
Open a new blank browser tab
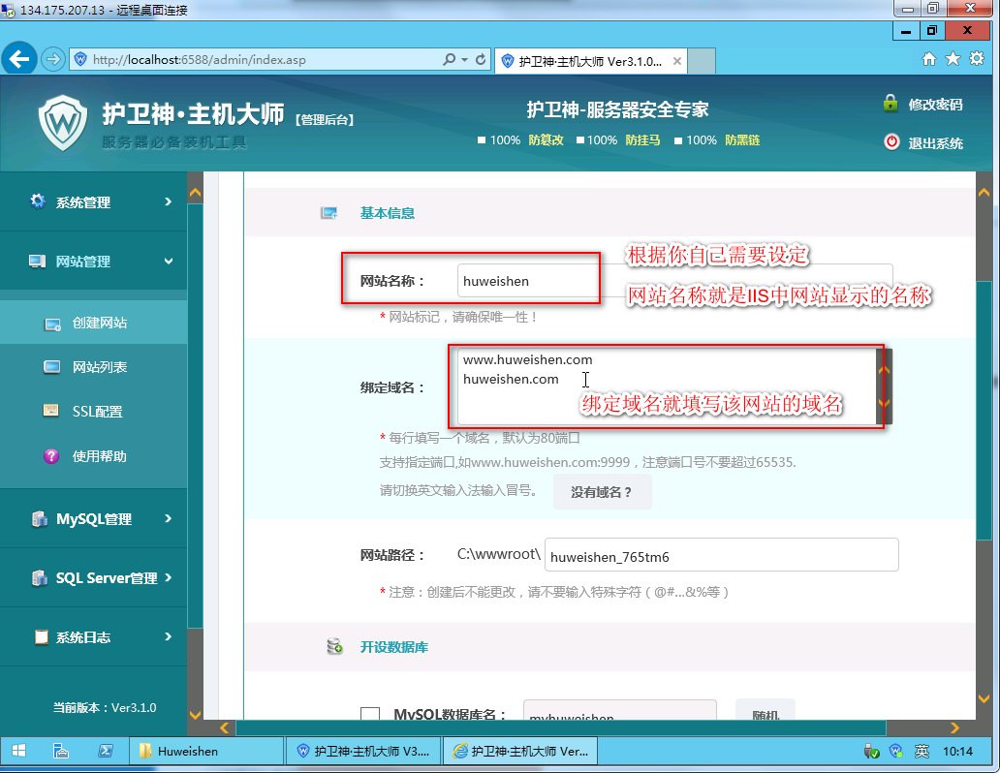(x=702, y=61)
